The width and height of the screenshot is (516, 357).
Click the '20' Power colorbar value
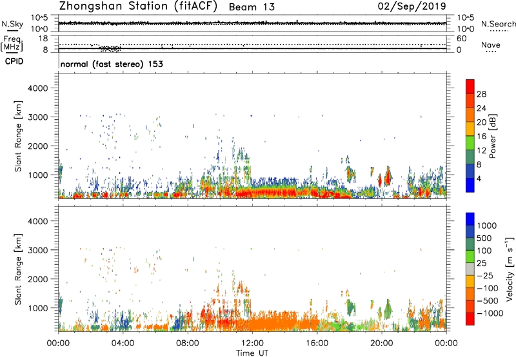tap(481, 122)
